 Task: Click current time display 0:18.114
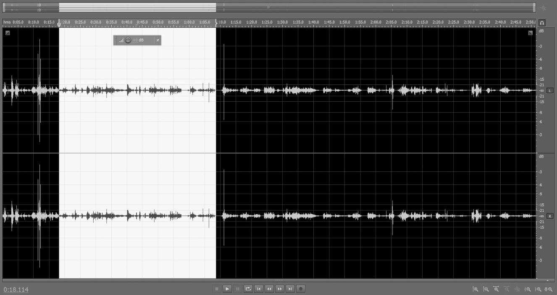[x=16, y=290]
